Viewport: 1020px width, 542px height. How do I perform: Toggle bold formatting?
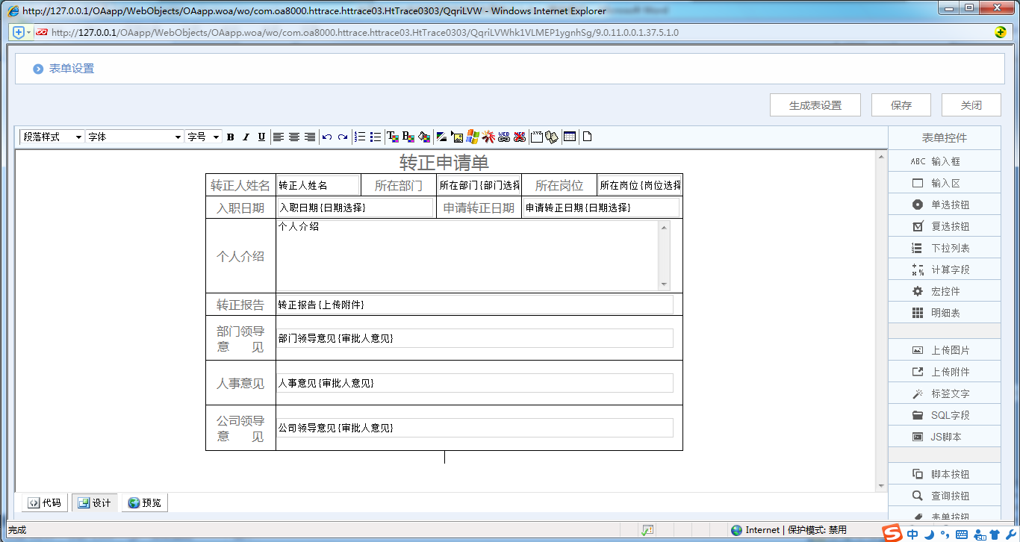(x=231, y=137)
